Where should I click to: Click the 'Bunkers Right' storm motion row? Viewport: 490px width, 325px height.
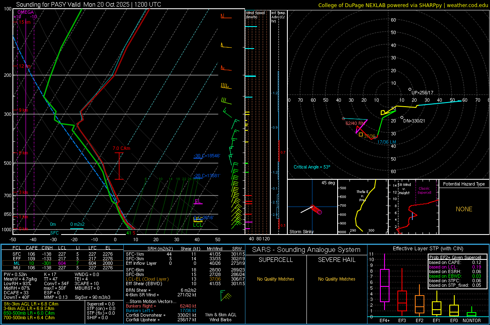161,306
